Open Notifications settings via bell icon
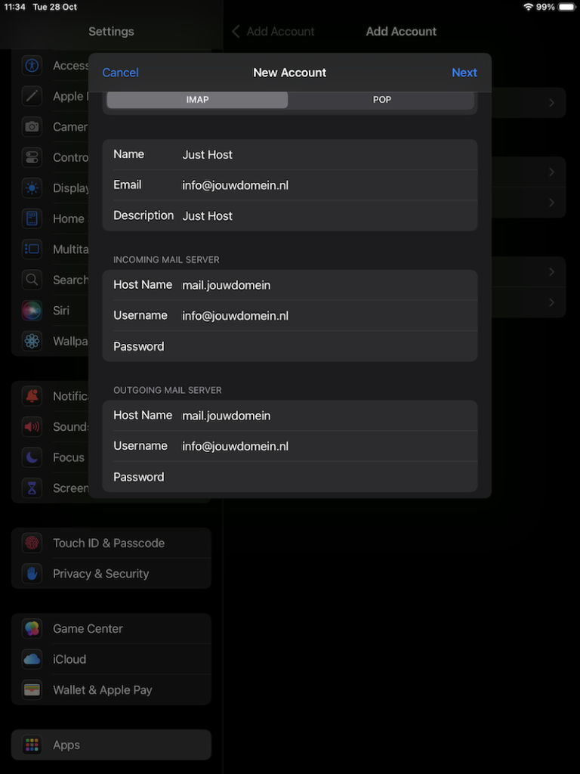Viewport: 580px width, 774px height. (x=32, y=395)
